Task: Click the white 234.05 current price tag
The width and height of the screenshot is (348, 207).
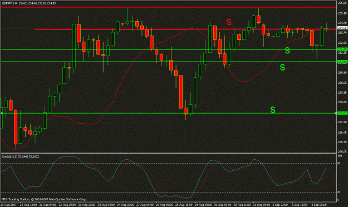Action: 342,28
